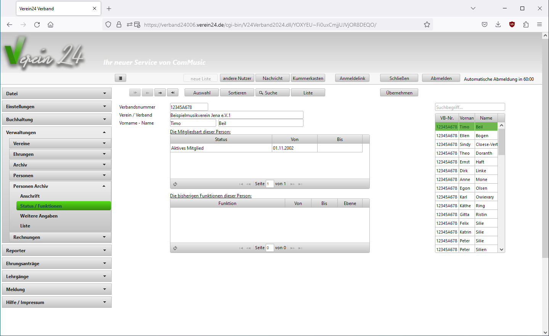Expand the Ehrungen submenu
The image size is (549, 336).
(x=60, y=154)
